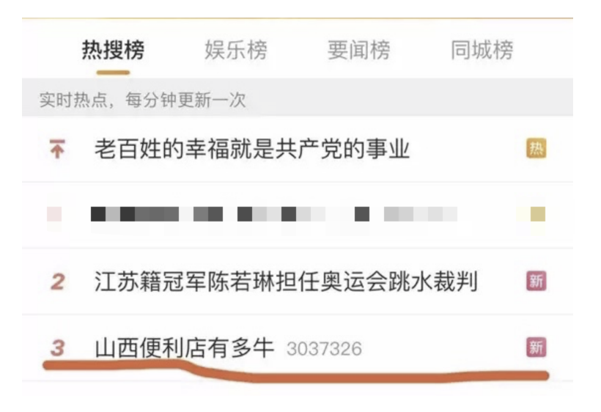The width and height of the screenshot is (601, 412).
Task: Go to the 同城榜 tab
Action: coord(482,50)
